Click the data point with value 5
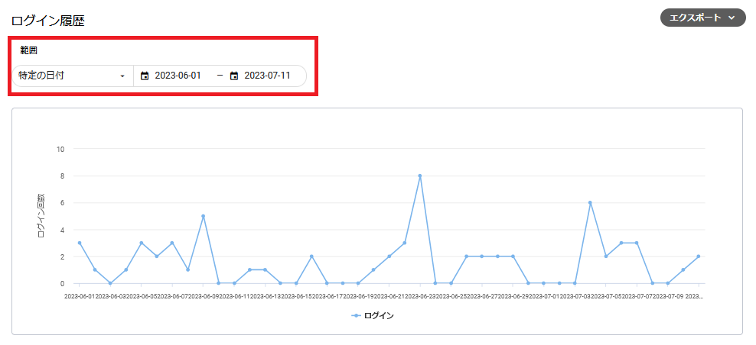 pos(203,216)
